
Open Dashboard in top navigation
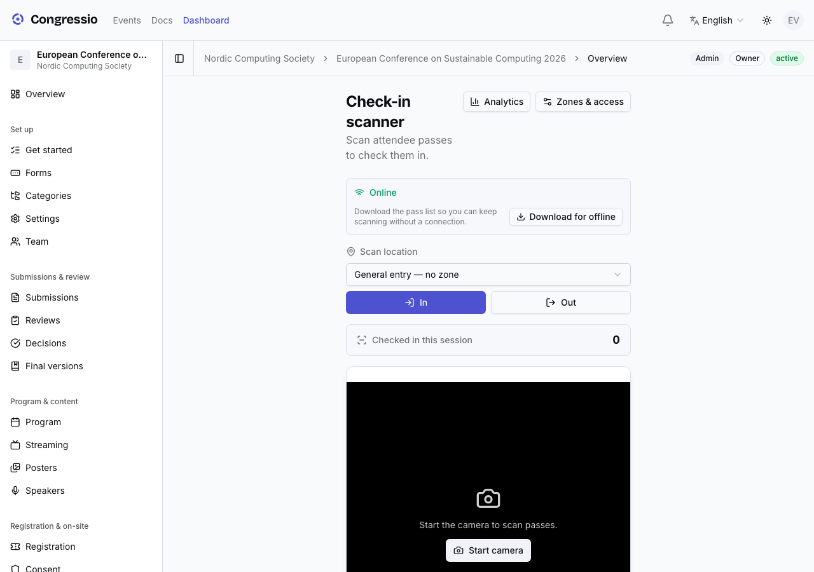tap(206, 20)
